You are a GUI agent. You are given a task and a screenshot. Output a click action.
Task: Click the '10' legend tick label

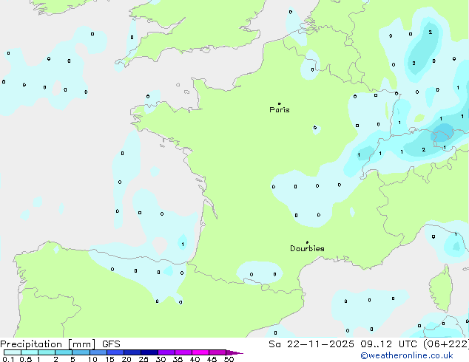pyautogui.click(x=92, y=359)
